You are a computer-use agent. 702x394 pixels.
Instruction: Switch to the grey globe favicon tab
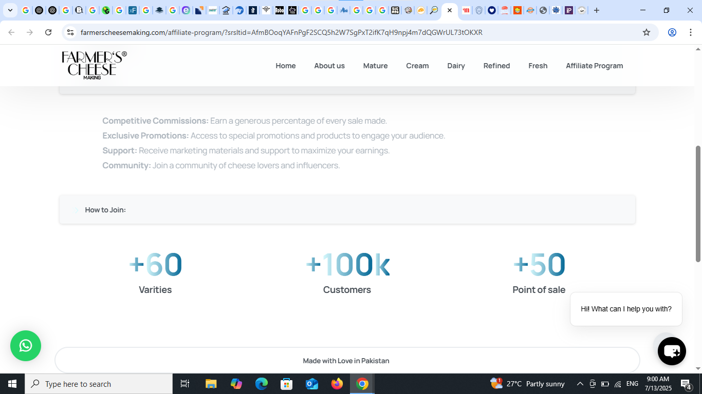point(543,10)
